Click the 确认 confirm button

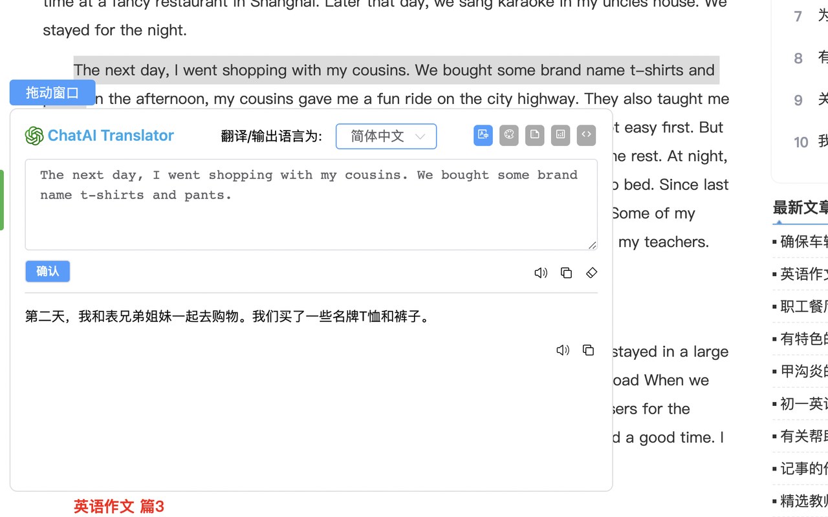[47, 271]
